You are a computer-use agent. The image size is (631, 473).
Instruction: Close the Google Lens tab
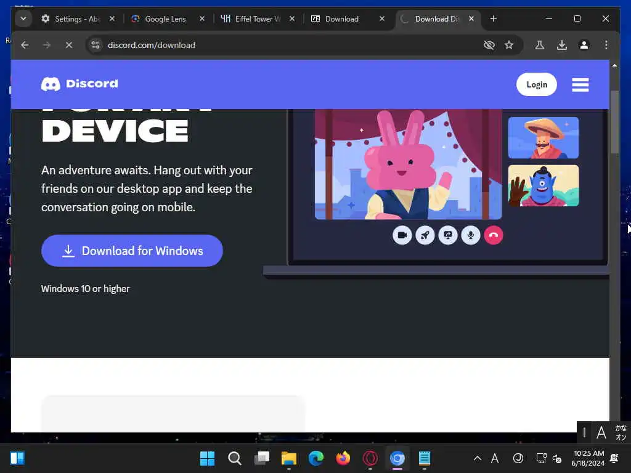pos(202,18)
